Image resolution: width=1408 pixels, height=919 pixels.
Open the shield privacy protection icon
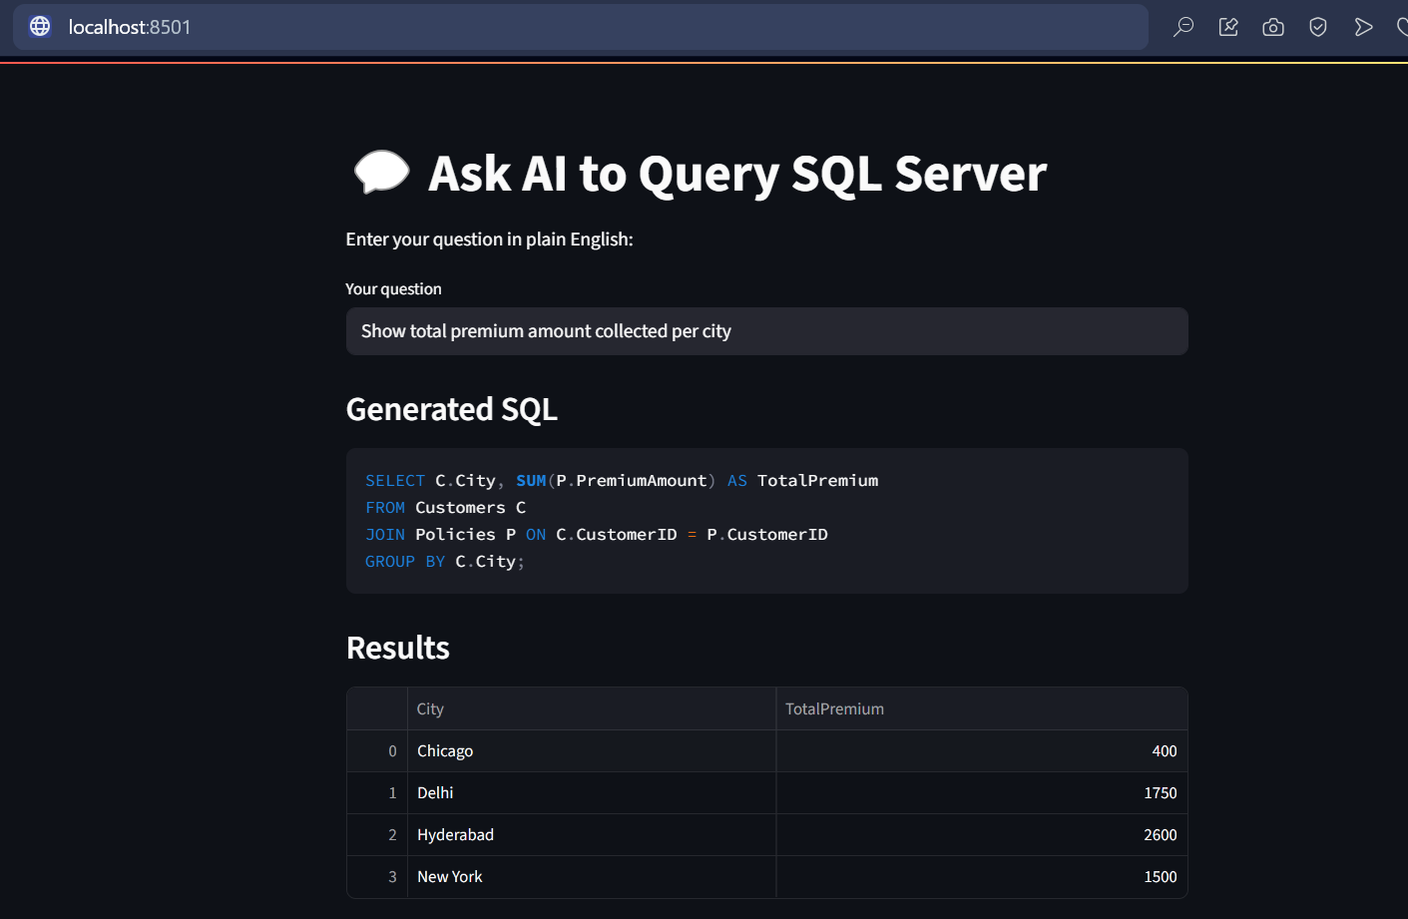tap(1318, 27)
